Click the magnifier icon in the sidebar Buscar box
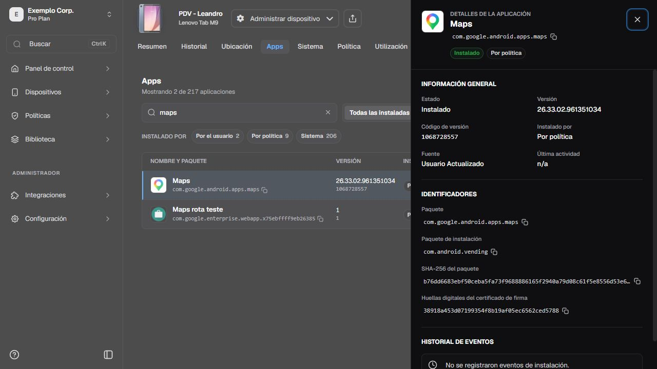 coord(17,44)
